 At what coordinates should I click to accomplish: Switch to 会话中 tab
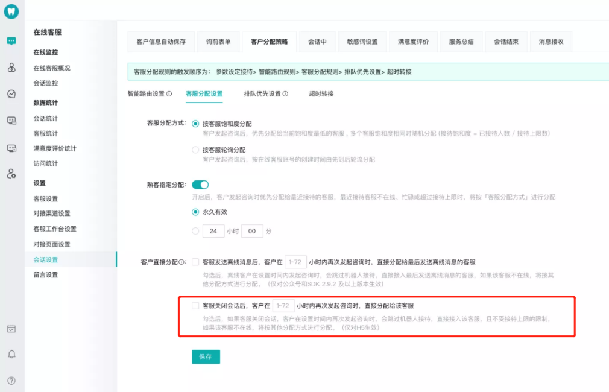[x=317, y=42]
